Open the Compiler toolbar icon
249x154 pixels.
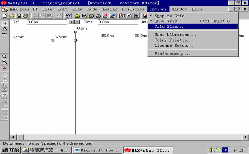(91, 16)
